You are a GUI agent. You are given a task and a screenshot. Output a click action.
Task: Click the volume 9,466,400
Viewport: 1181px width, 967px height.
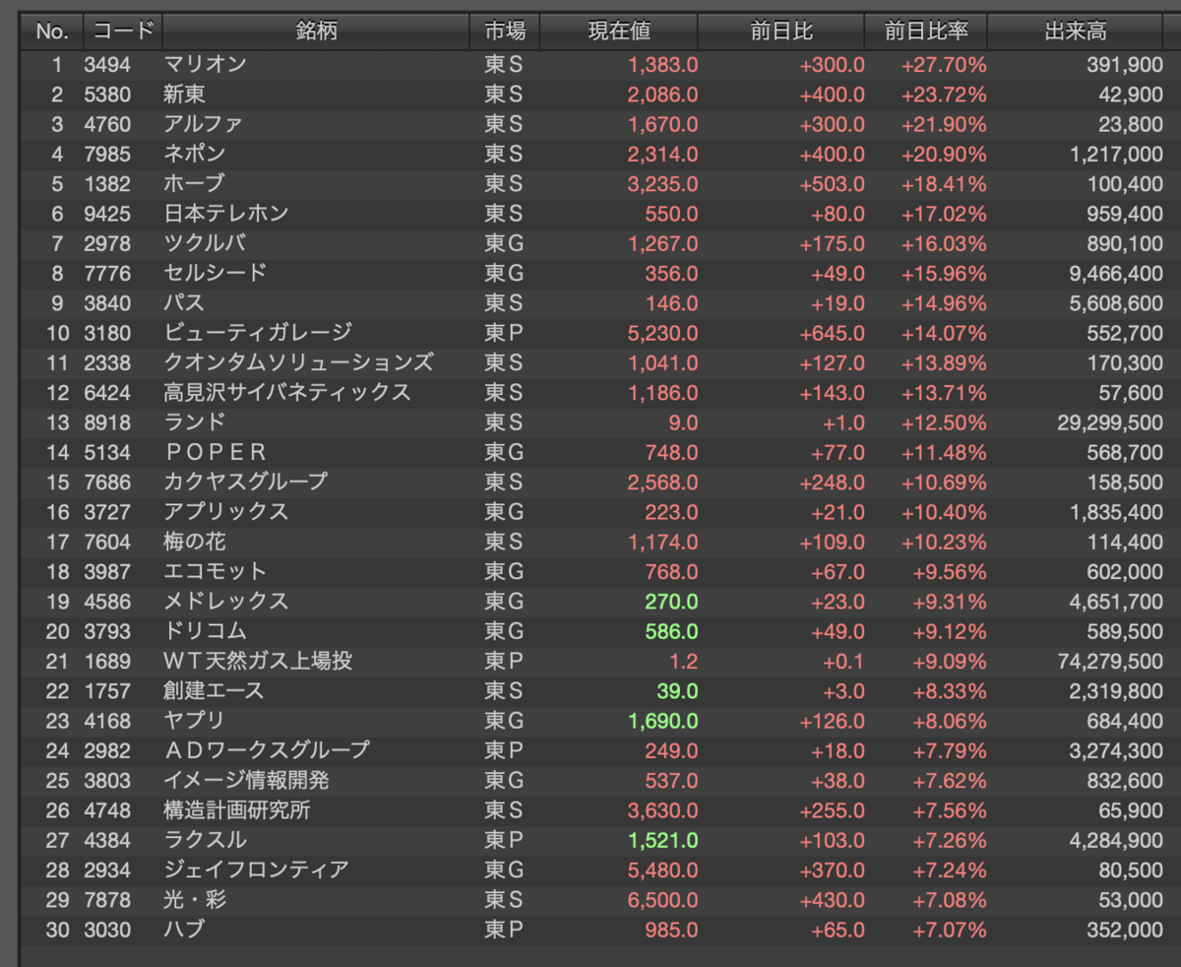[x=1114, y=273]
